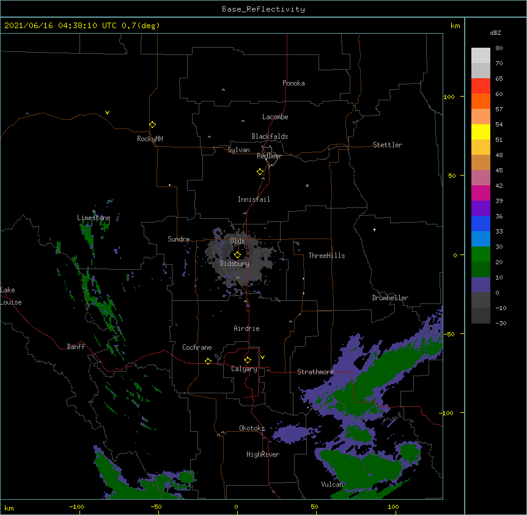Click the yellow diamond marker under Cochrane
This screenshot has height=515, width=527.
coord(208,361)
